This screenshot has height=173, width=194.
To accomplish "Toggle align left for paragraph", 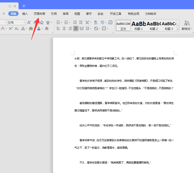I will click(58, 29).
